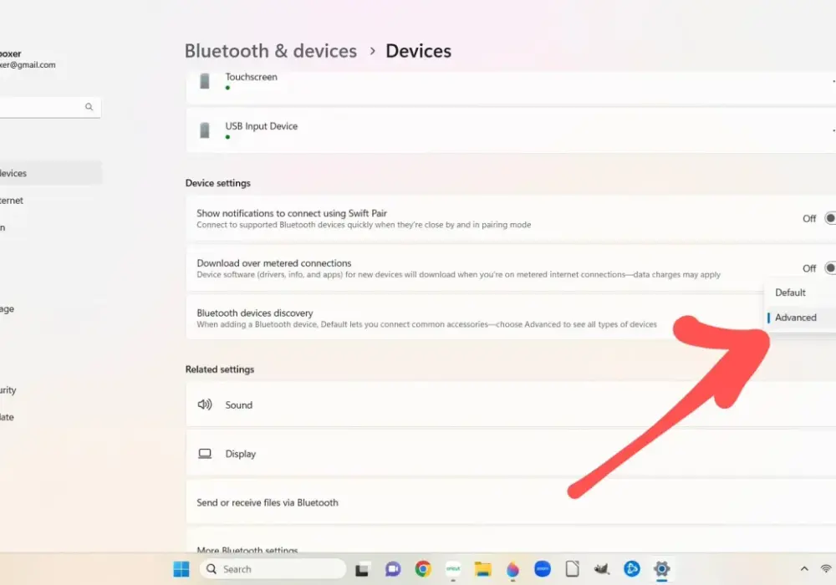
Task: Click the Devices breadcrumb title
Action: [x=419, y=51]
